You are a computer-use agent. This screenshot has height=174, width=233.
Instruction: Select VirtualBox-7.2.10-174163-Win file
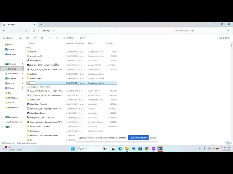pyautogui.click(x=72, y=117)
